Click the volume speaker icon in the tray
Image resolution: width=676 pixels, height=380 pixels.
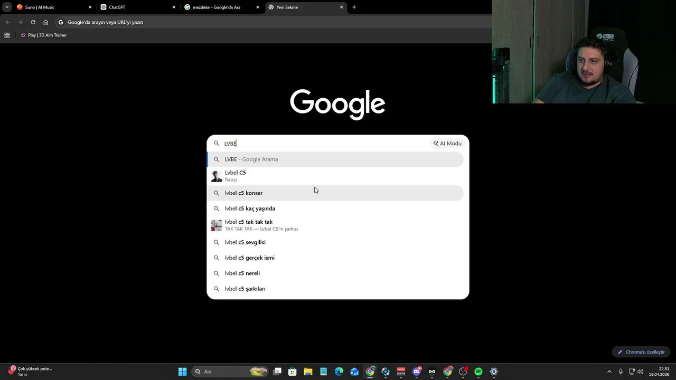click(x=641, y=372)
